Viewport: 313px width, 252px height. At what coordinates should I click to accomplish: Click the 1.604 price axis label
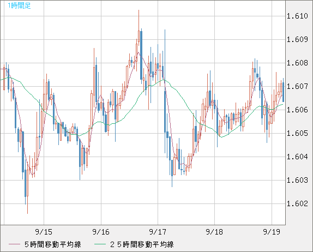tap(297, 157)
